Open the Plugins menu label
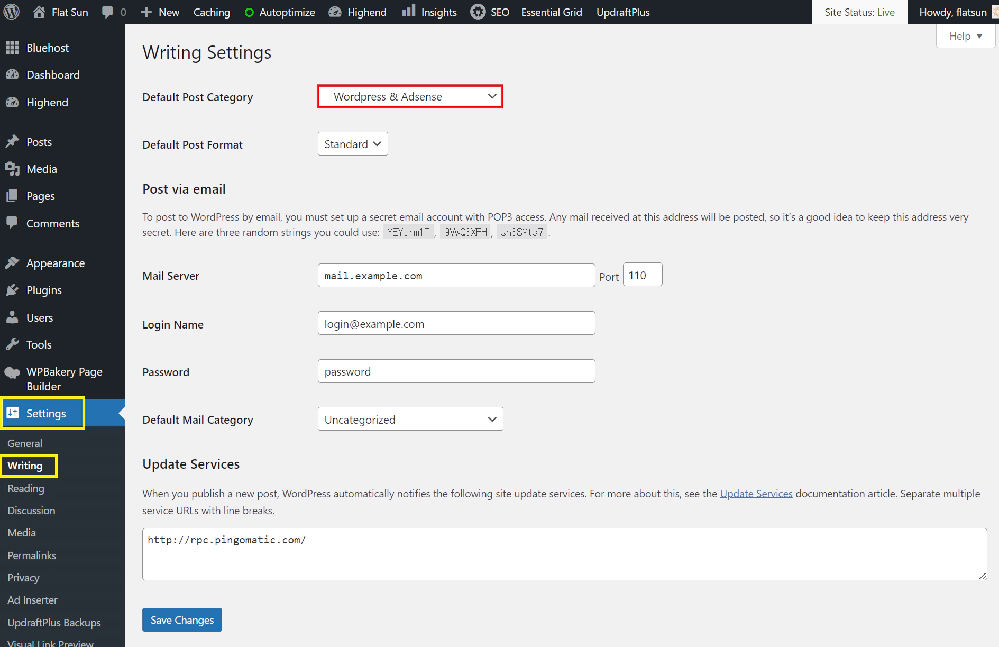Viewport: 999px width, 647px height. [44, 290]
